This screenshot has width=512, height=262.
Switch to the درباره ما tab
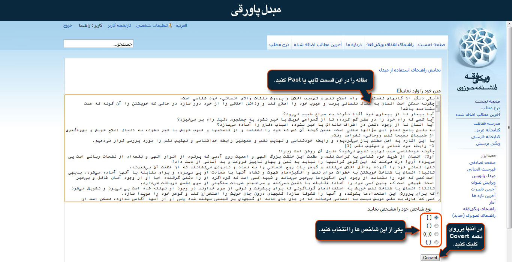point(354,44)
